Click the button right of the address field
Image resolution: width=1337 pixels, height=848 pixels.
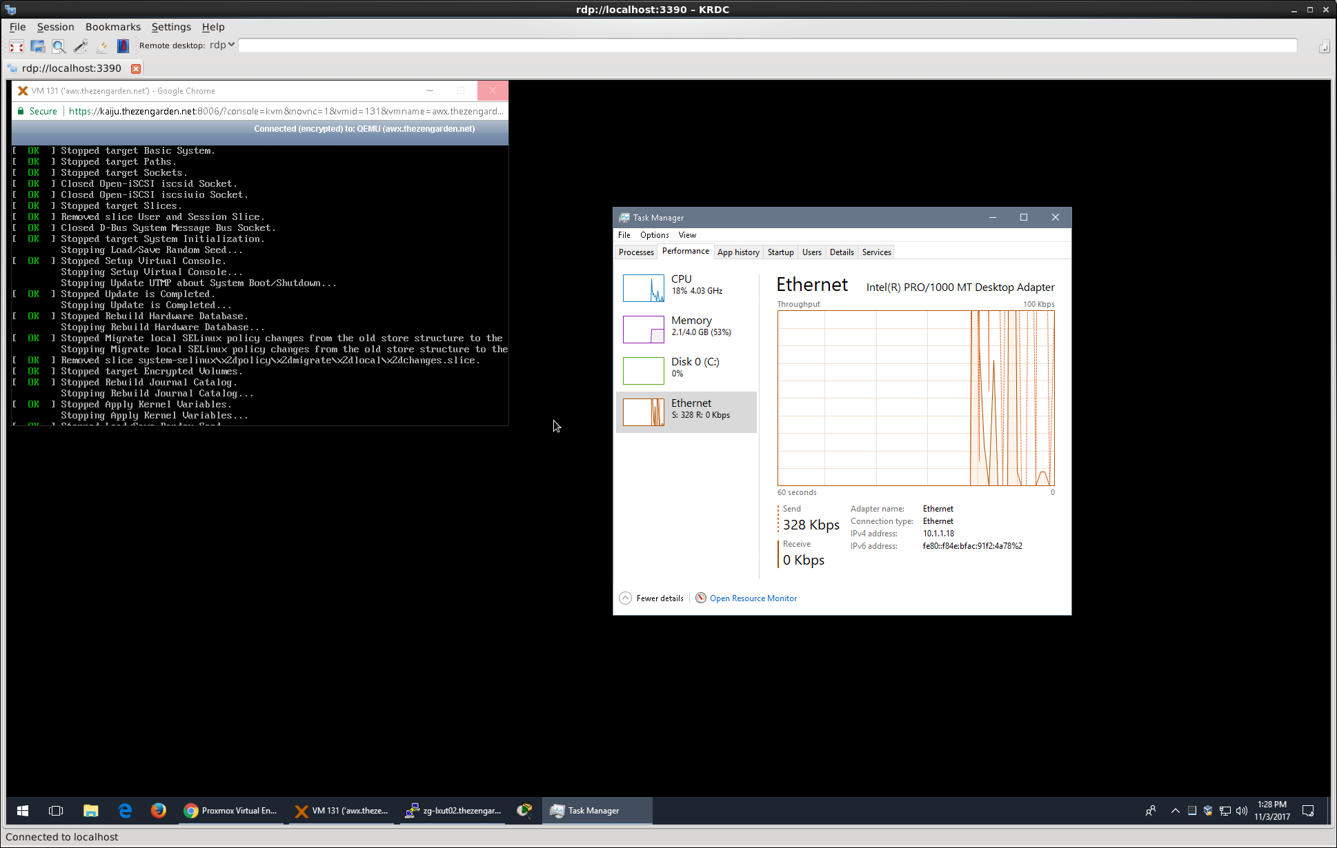tap(1324, 47)
